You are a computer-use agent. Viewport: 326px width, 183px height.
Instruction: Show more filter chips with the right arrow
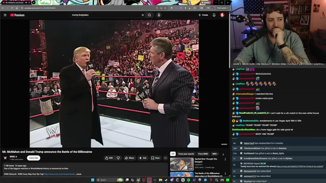[x=223, y=154]
